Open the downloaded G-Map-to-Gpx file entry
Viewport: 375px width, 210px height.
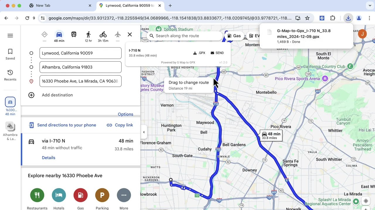click(306, 36)
